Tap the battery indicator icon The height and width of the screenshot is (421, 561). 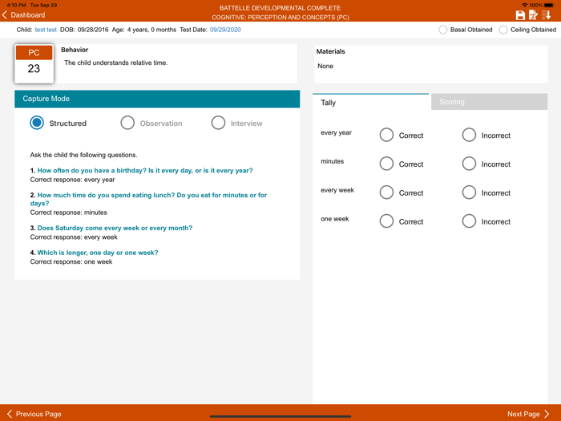(549, 5)
